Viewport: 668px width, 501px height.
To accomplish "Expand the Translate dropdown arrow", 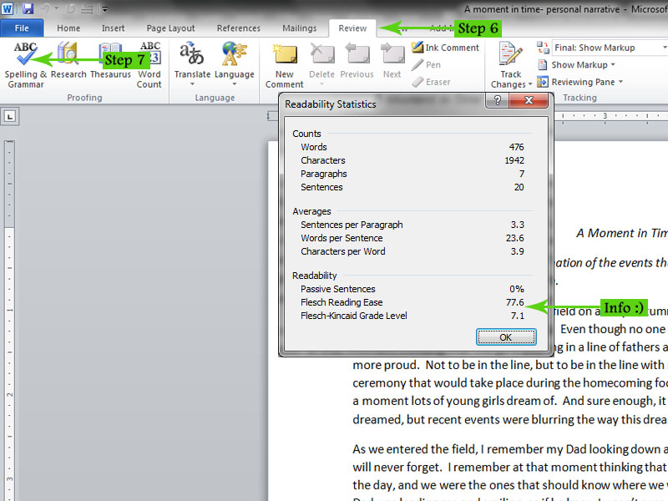I will click(192, 84).
